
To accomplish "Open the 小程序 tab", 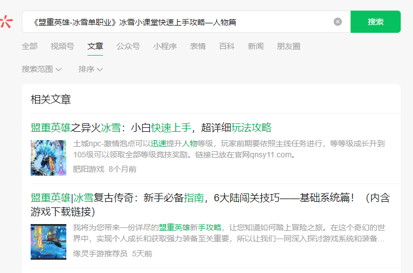I will point(165,47).
